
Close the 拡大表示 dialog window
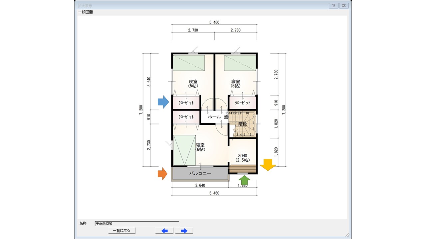(x=344, y=6)
